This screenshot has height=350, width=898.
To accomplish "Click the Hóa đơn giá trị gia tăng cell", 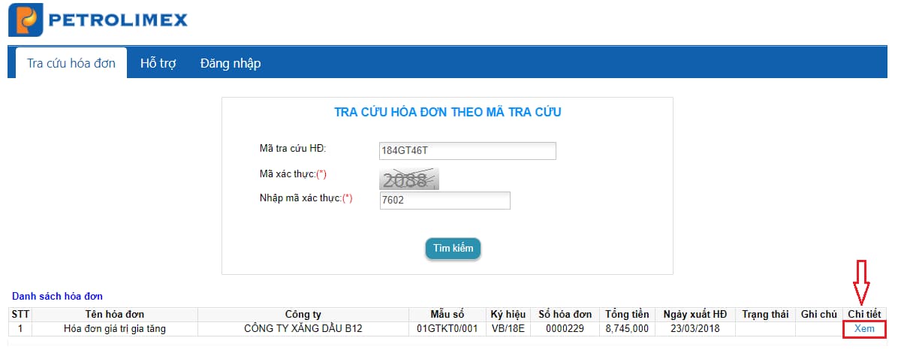I will point(115,329).
